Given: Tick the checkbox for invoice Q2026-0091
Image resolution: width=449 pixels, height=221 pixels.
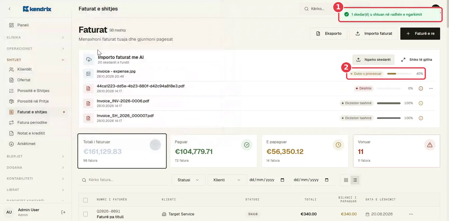Looking at the screenshot, I should click(x=86, y=214).
